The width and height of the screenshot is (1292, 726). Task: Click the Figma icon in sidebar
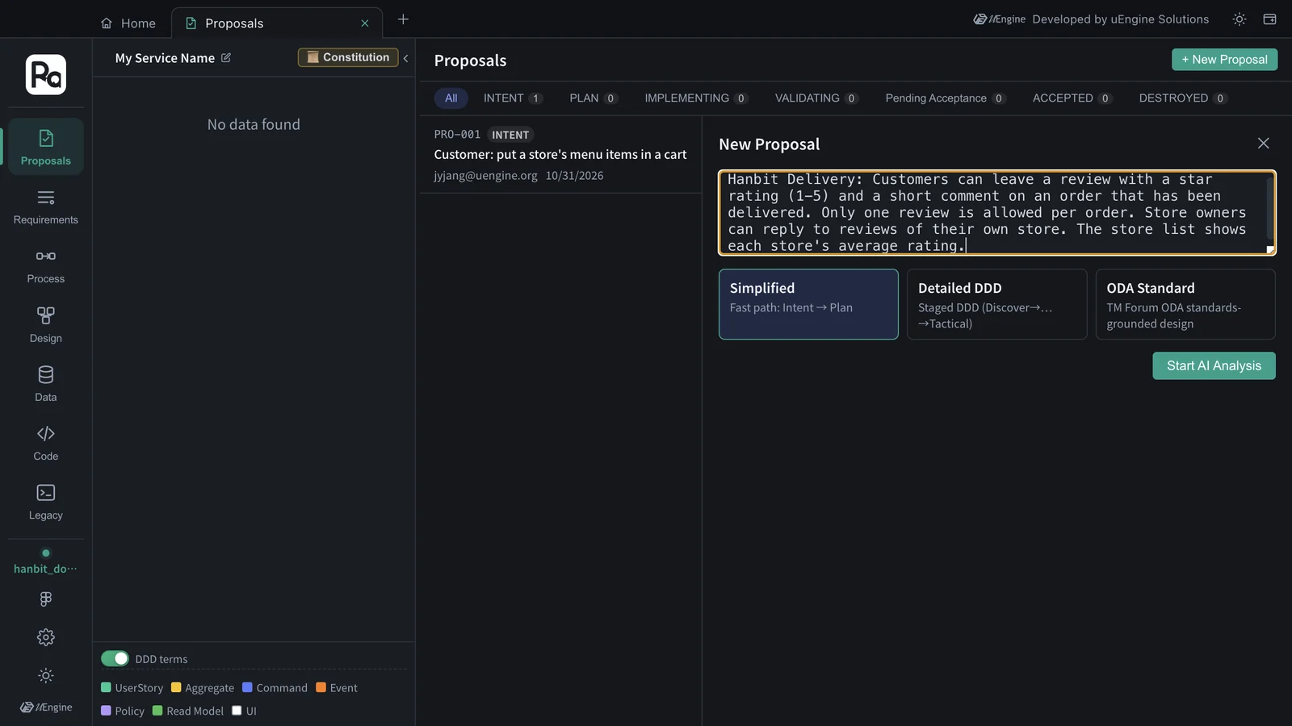pos(46,599)
